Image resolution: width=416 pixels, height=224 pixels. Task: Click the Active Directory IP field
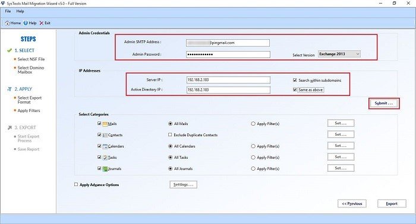point(228,90)
